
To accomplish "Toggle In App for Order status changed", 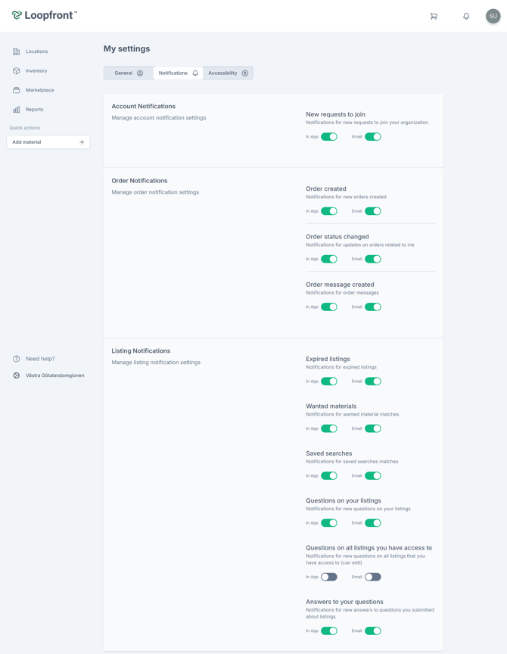I will point(329,259).
